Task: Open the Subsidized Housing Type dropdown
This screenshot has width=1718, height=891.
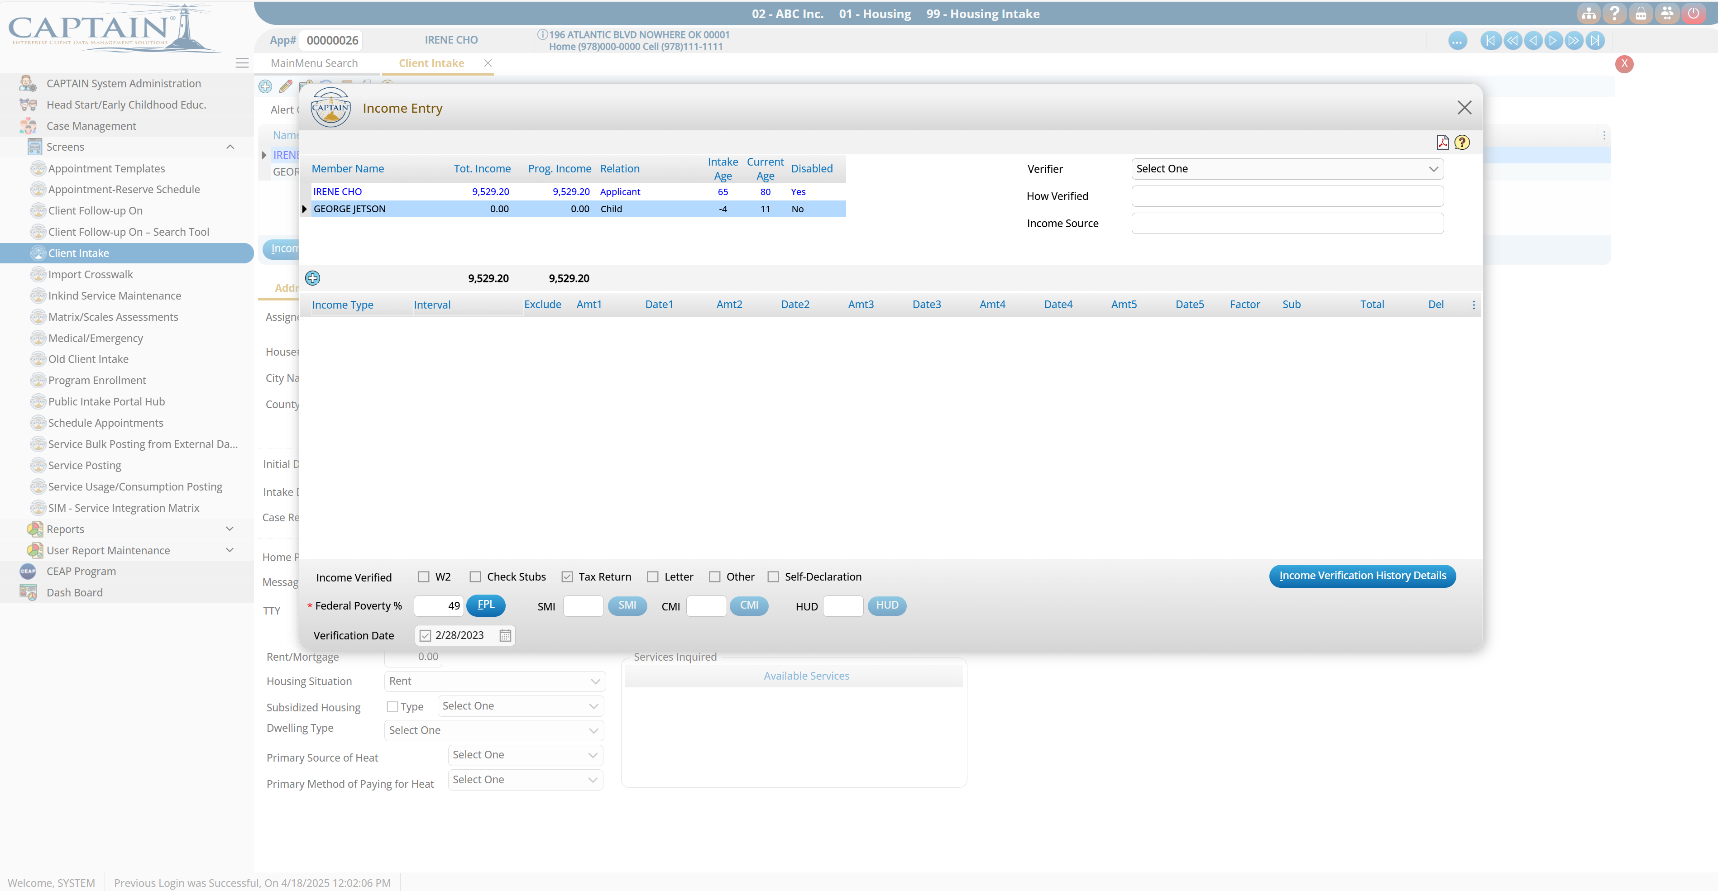Action: (x=520, y=706)
